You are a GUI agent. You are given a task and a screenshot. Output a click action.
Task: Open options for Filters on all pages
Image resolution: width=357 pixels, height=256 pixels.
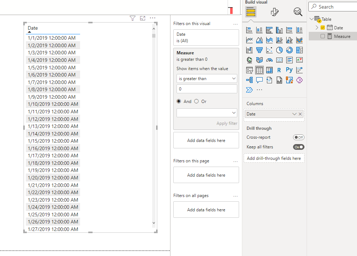[x=235, y=196]
